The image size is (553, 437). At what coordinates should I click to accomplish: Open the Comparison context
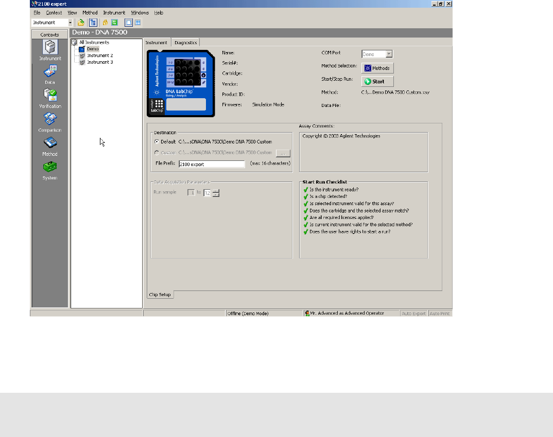pos(50,122)
